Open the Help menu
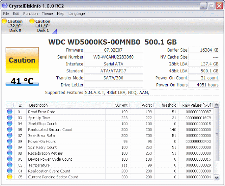The image size is (225, 186). pyautogui.click(x=60, y=14)
